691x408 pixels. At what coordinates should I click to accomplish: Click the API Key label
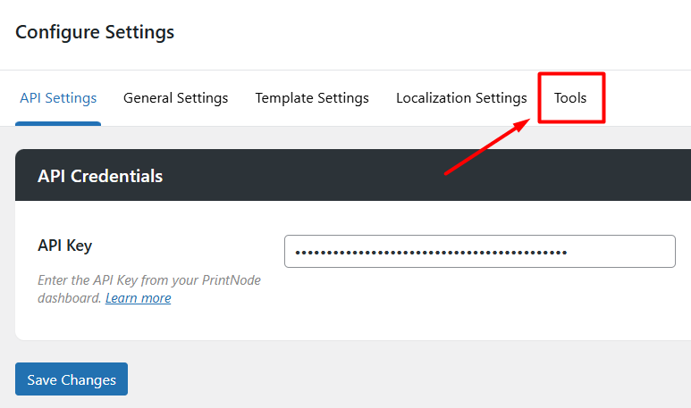64,246
